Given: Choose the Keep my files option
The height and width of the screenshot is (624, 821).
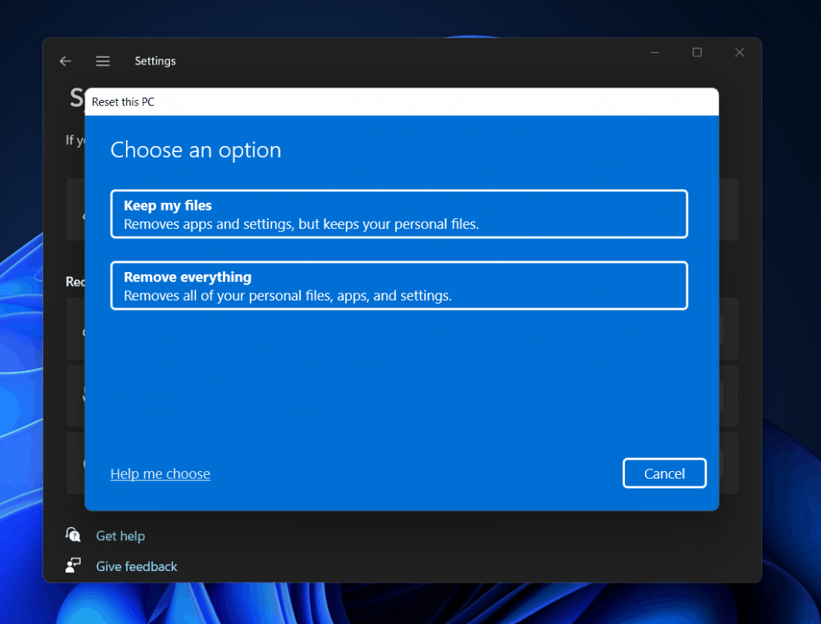Looking at the screenshot, I should (399, 214).
